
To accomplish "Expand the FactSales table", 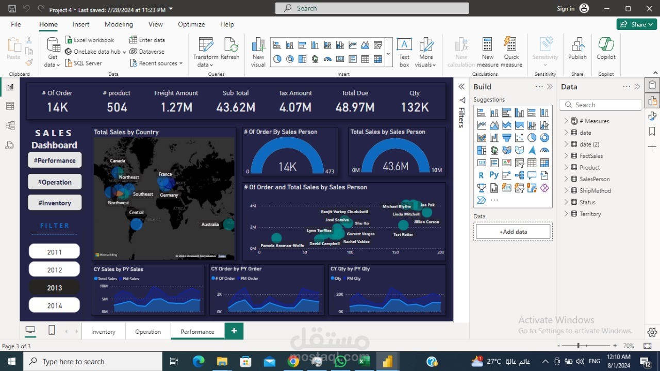I will 566,155.
